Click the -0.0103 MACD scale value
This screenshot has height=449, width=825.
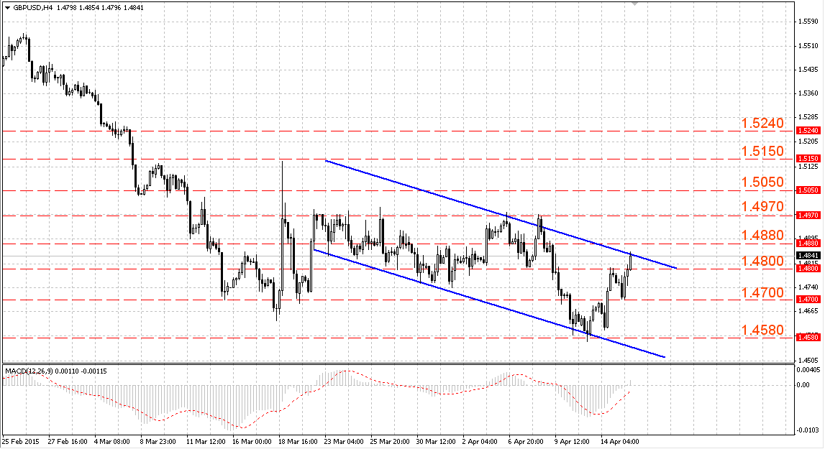tap(808, 430)
